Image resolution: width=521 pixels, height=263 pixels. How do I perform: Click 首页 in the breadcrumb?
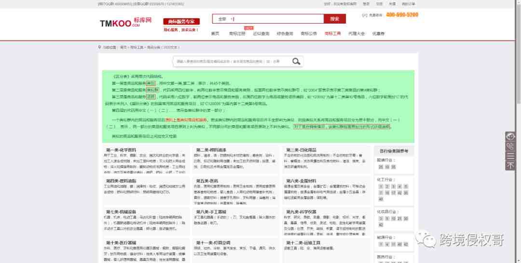tap(123, 48)
